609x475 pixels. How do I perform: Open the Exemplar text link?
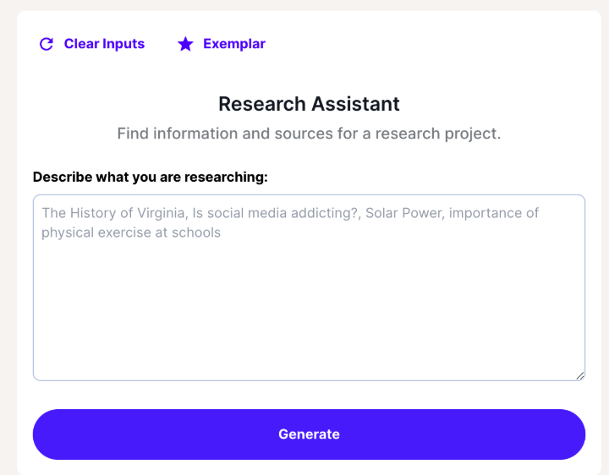[234, 44]
